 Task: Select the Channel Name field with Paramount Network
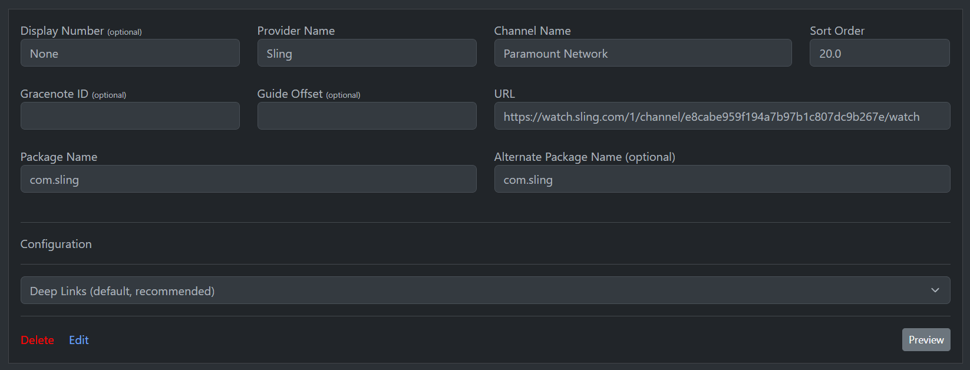click(642, 53)
